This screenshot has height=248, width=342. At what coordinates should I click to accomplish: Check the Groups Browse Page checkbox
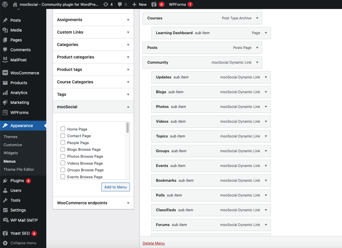pos(63,170)
